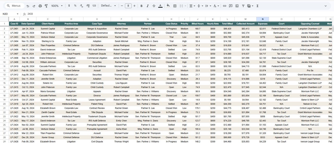This screenshot has width=334, height=143.
Task: Expand the vertical align dropdown
Action: click(x=202, y=6)
